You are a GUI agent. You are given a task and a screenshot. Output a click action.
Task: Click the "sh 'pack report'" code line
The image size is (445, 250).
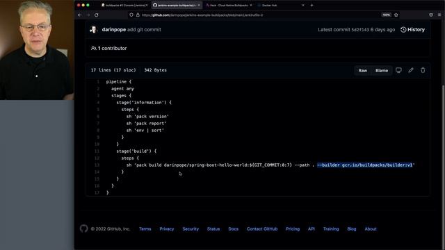pos(147,124)
